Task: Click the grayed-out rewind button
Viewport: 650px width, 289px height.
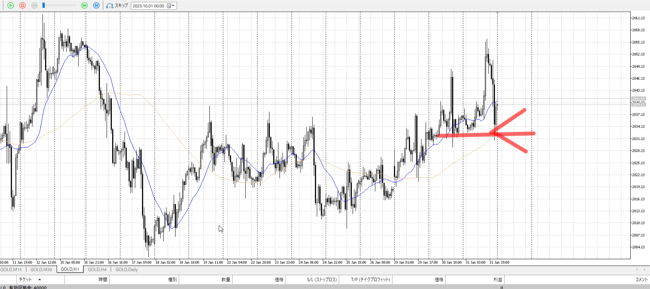Action: tap(35, 6)
